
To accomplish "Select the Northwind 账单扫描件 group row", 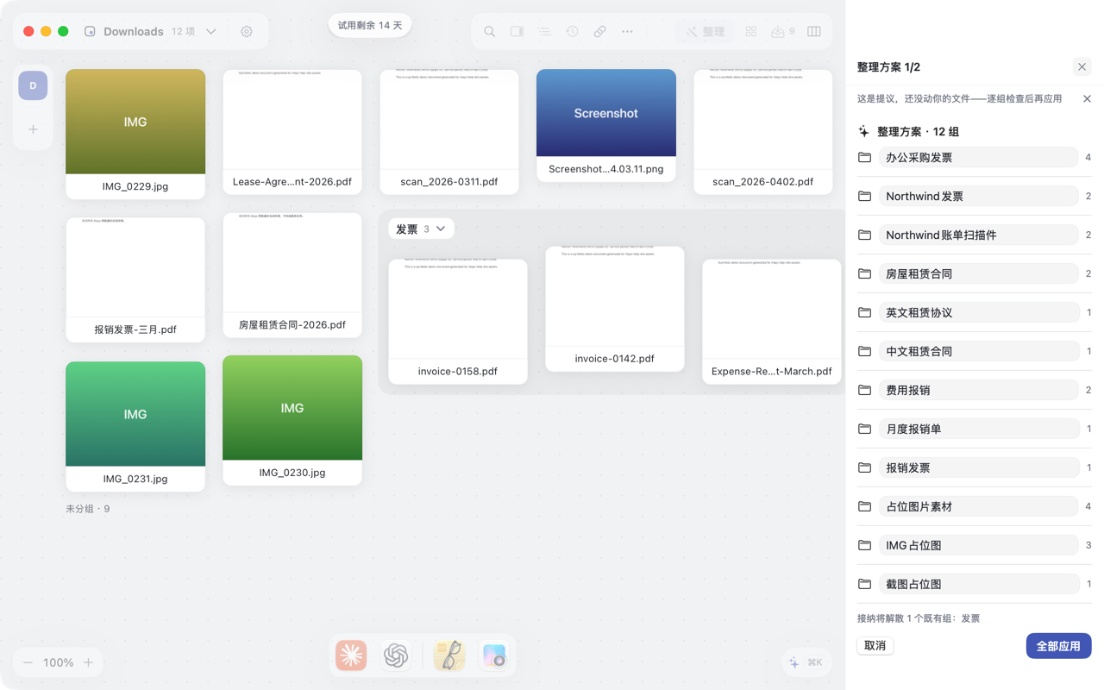I will pyautogui.click(x=974, y=235).
